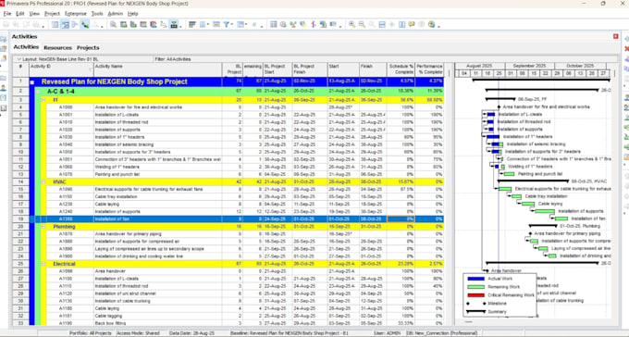629x337 pixels.
Task: Open the Enterprise menu
Action: [76, 14]
